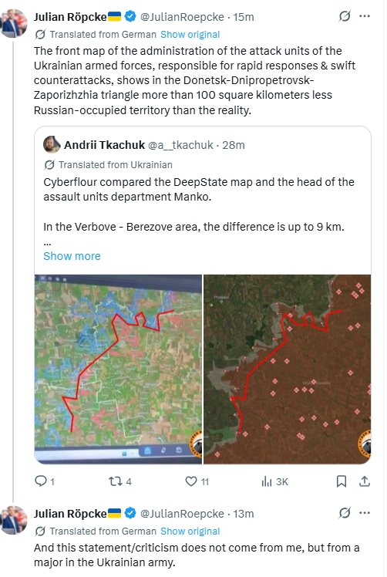
Task: Click Grok icon on the 15m post
Action: click(x=345, y=16)
